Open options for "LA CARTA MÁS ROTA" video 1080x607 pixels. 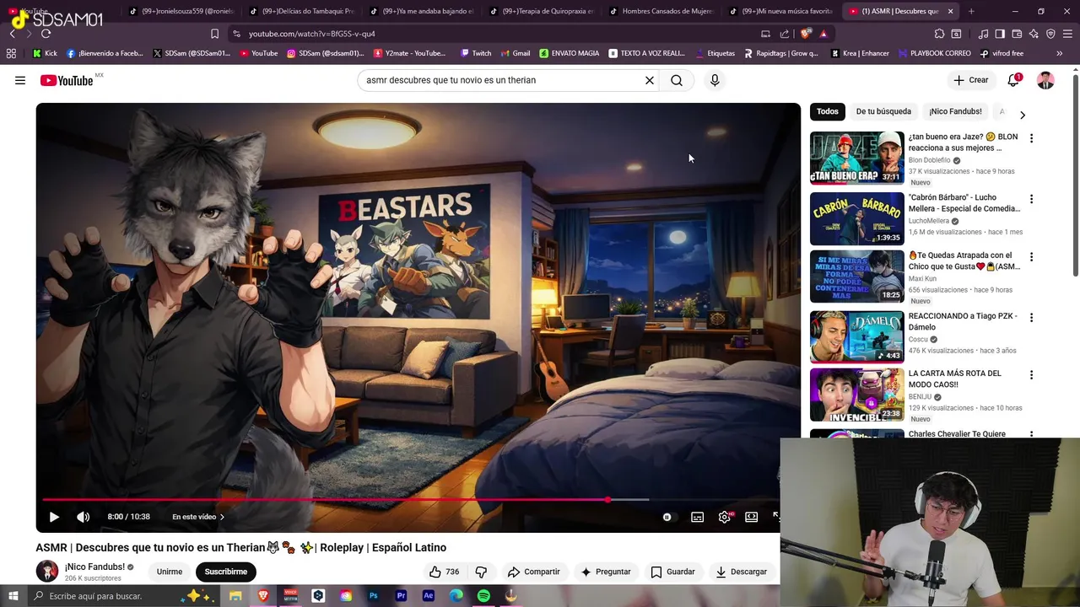[x=1031, y=375]
